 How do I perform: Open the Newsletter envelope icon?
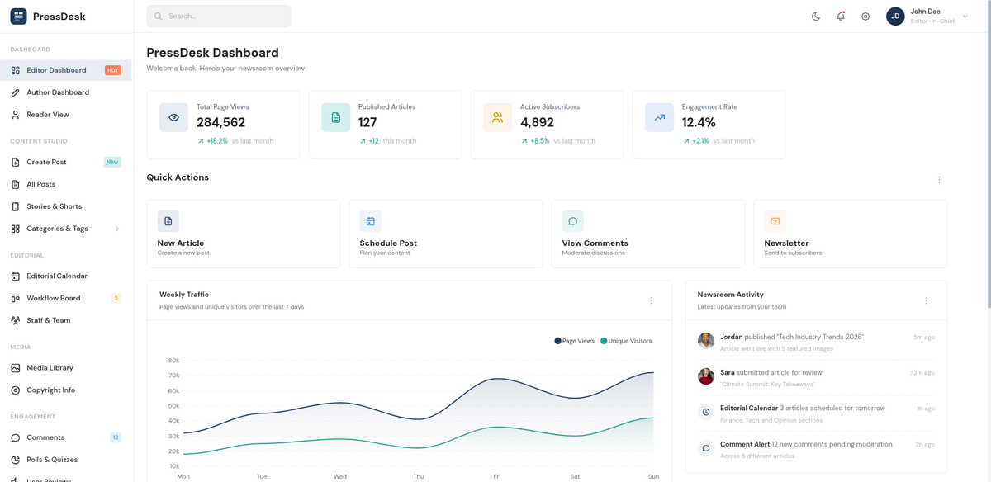(x=775, y=220)
